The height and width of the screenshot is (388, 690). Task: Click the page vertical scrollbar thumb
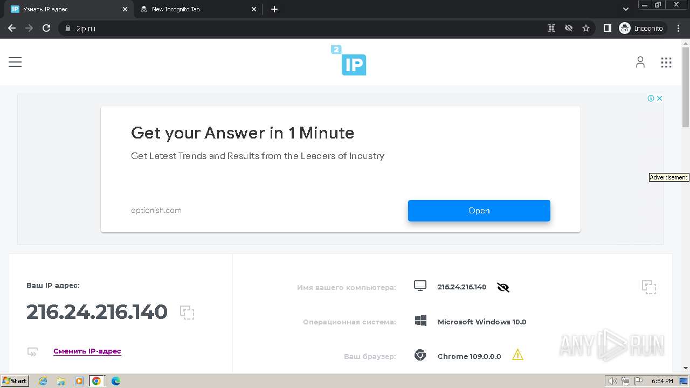point(686,88)
